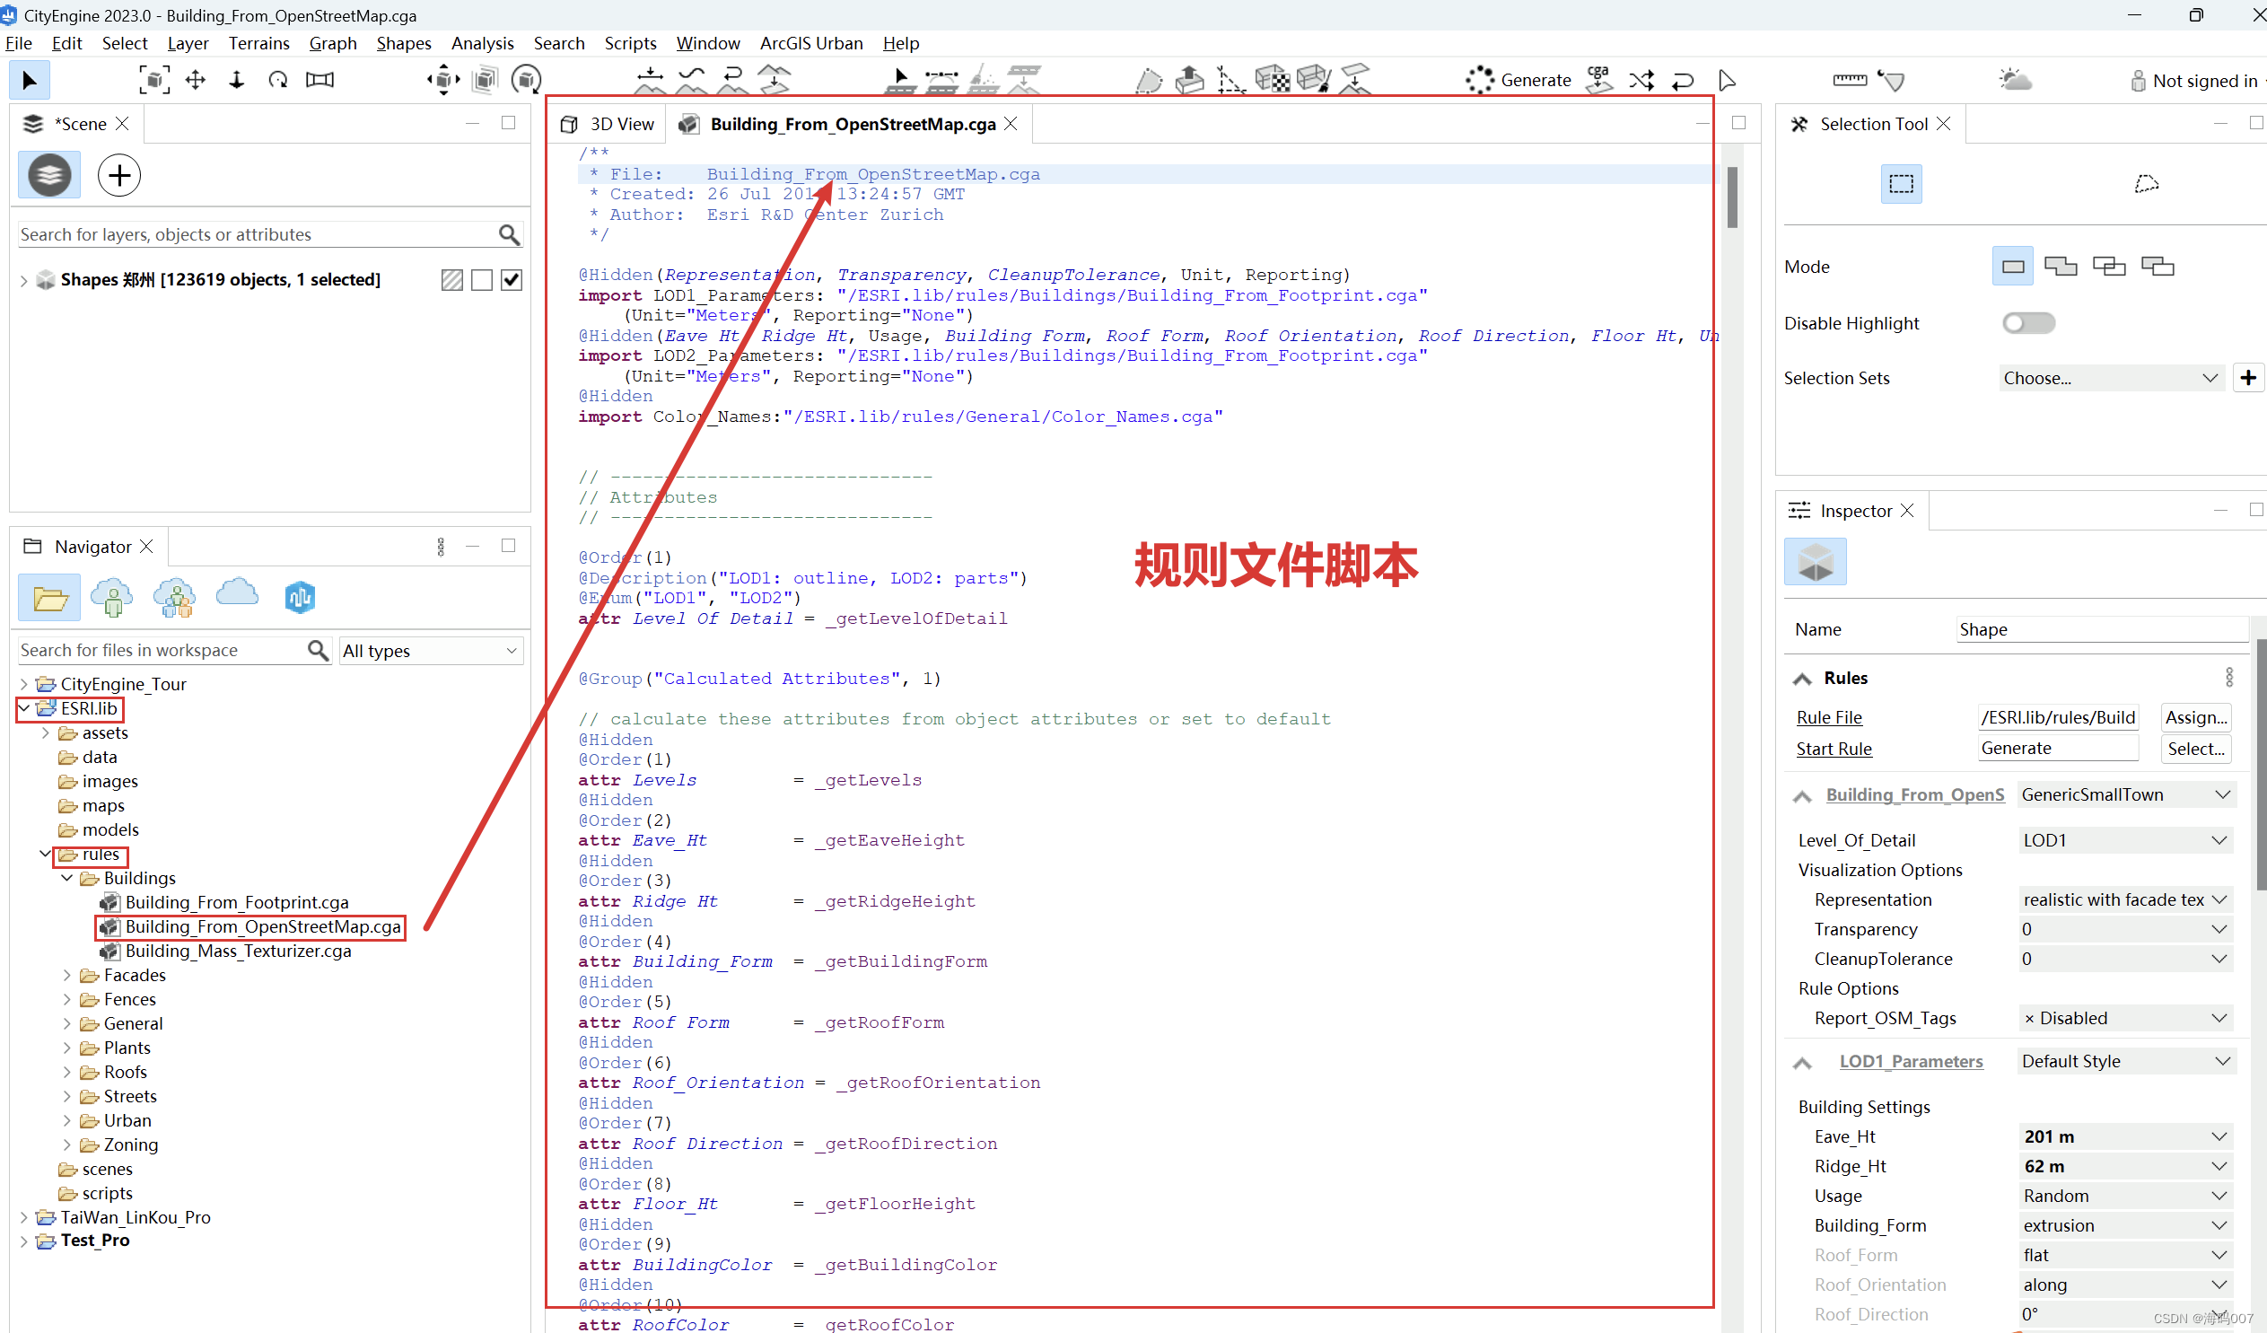Viewport: 2267px width, 1333px height.
Task: Add a new layer with plus icon
Action: (x=119, y=175)
